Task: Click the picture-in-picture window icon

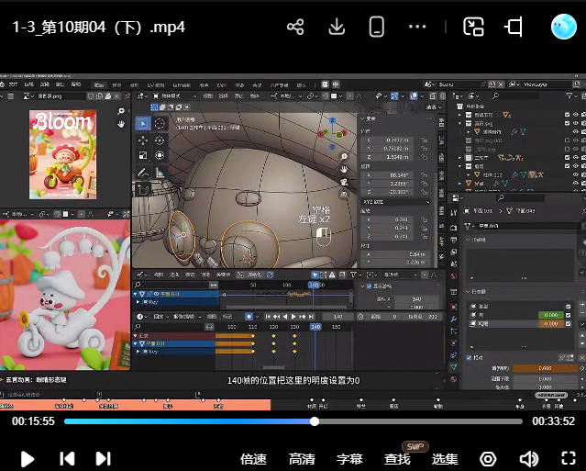Action: (473, 27)
